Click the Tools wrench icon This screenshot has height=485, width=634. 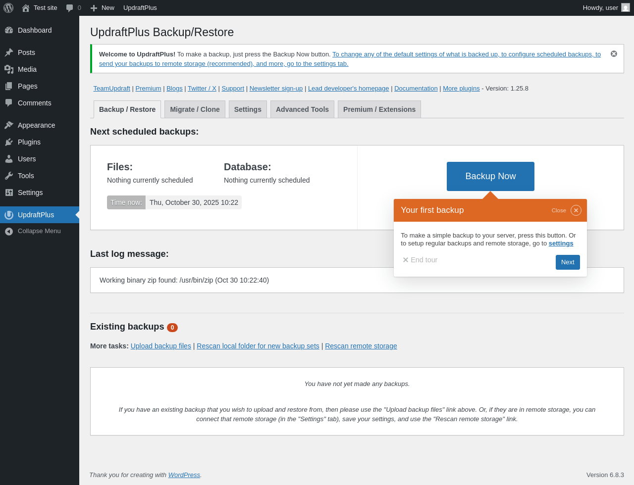coord(9,176)
